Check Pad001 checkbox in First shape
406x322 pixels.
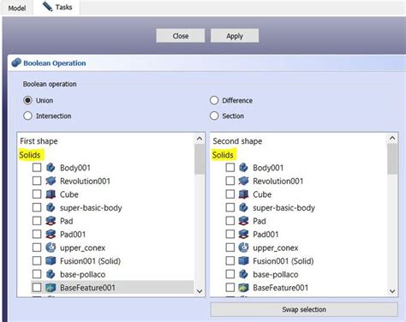click(x=37, y=234)
